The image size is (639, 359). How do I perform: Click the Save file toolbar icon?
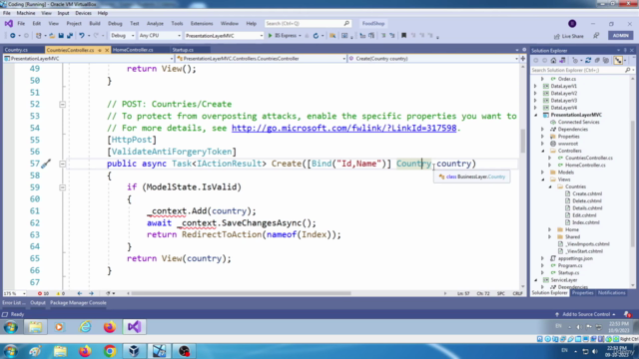[x=61, y=36]
